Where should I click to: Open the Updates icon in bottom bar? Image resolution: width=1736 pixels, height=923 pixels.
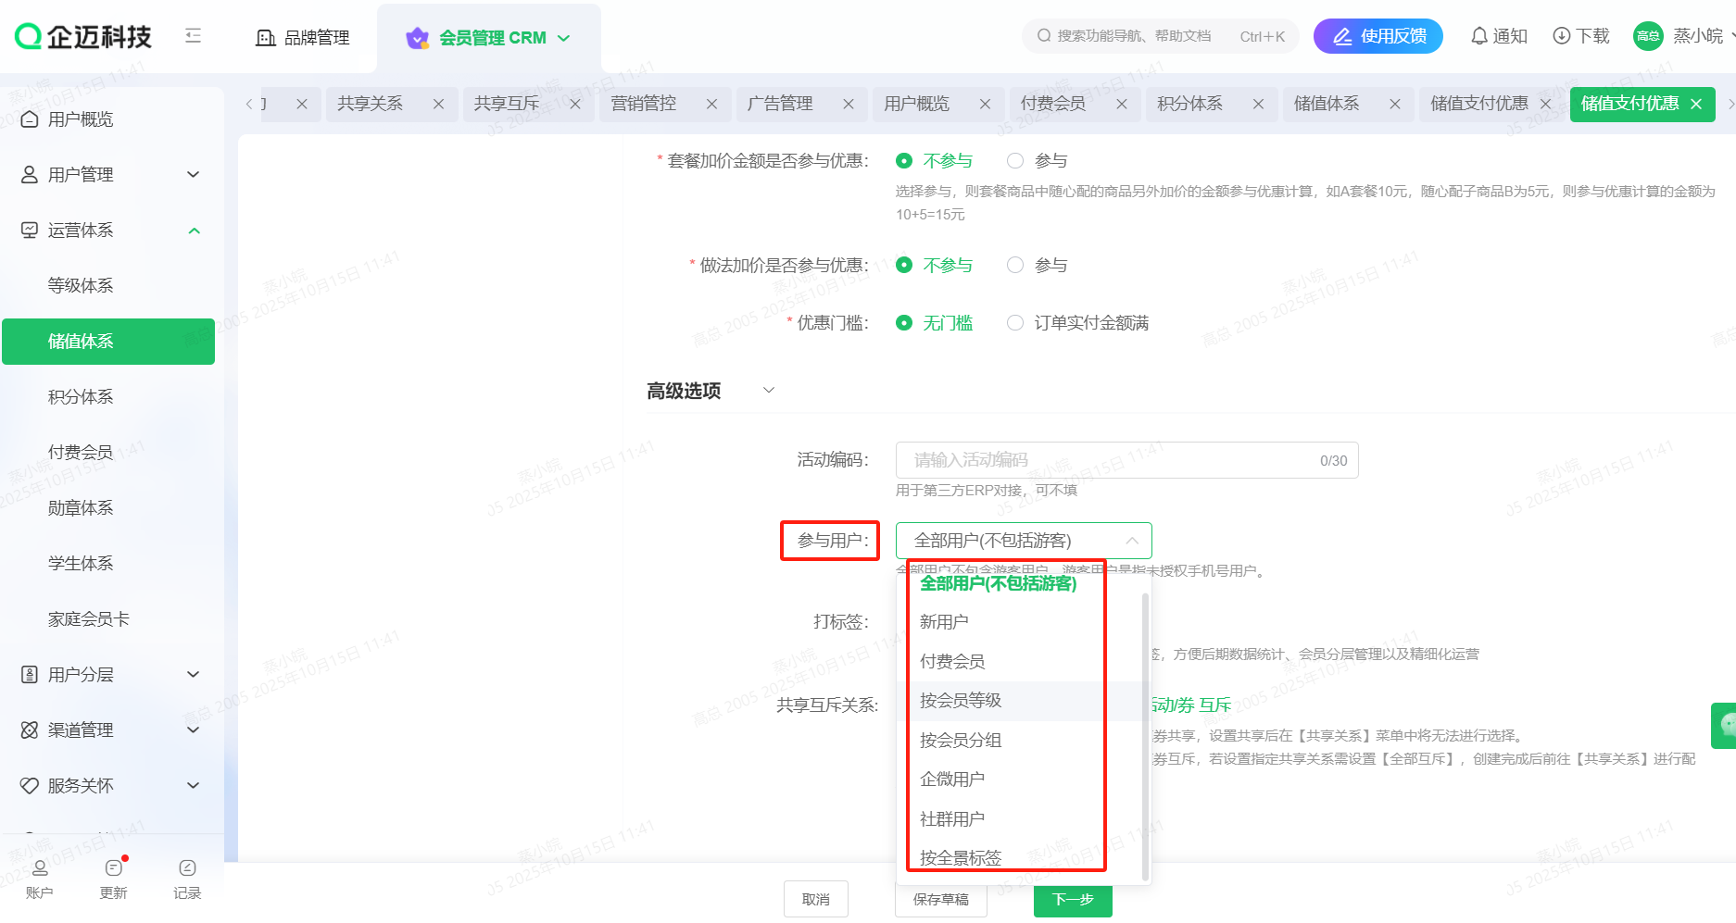113,878
